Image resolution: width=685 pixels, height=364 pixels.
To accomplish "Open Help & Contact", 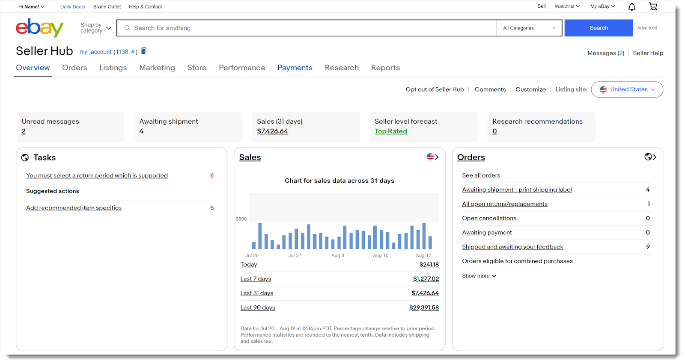I will tap(146, 7).
